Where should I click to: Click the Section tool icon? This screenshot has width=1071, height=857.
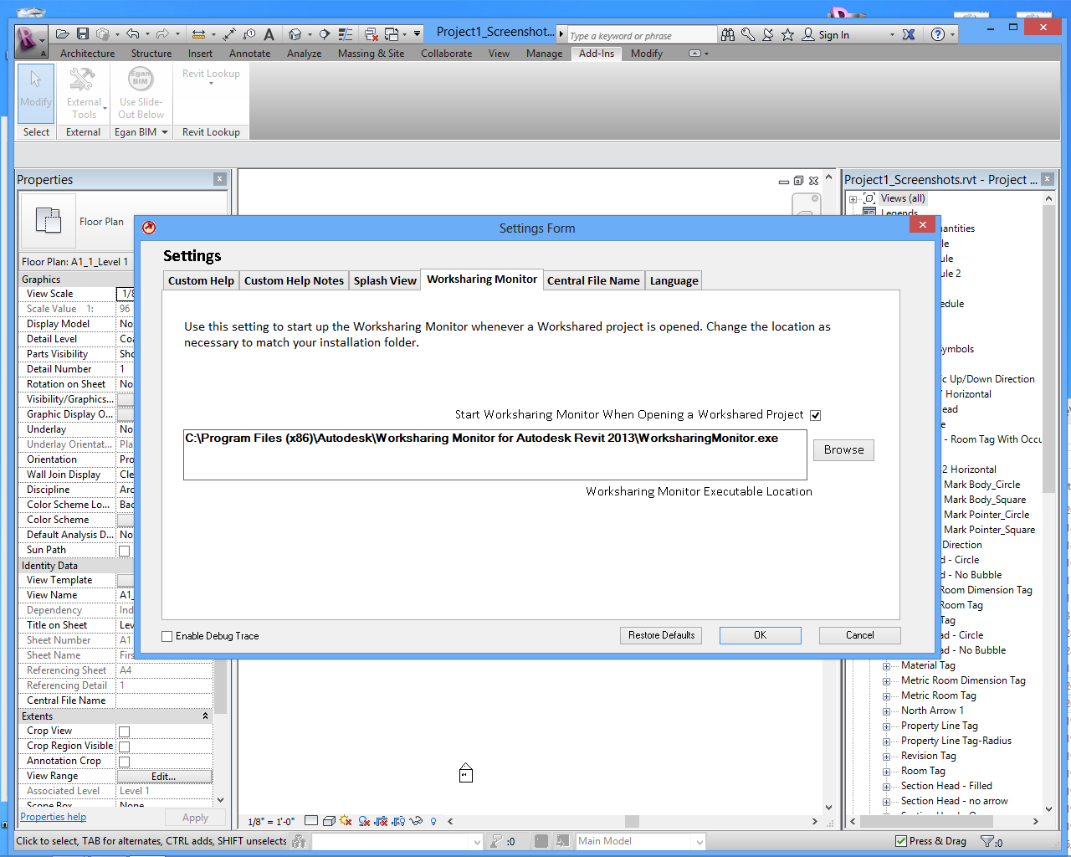tap(325, 34)
